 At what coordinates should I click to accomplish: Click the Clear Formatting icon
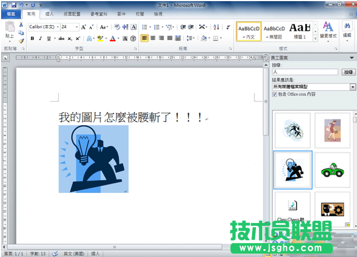[x=117, y=27]
